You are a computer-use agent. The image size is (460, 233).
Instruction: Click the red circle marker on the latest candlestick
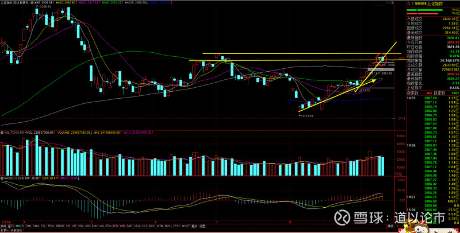tap(381, 57)
